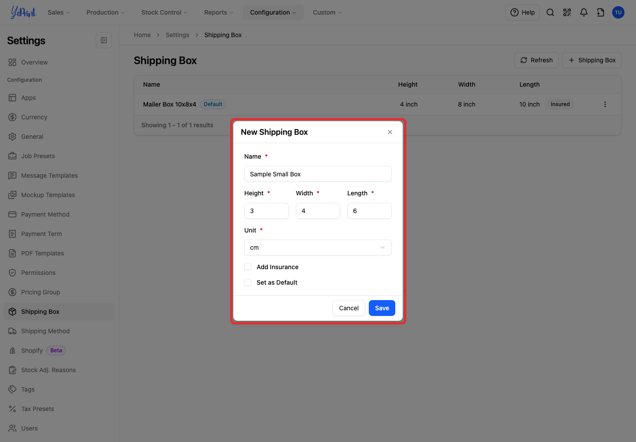The width and height of the screenshot is (636, 442).
Task: Open the Help button
Action: [522, 12]
